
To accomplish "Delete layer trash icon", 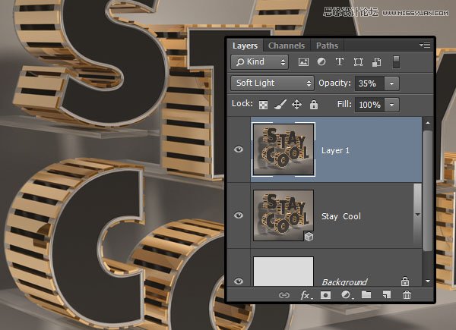I will pos(407,295).
